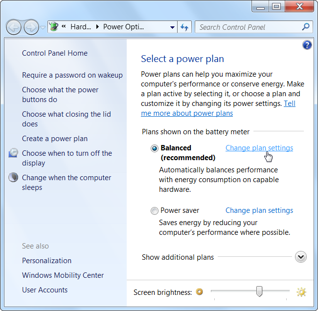This screenshot has height=311, width=318.
Task: Go to Control Panel Home
Action: coord(55,53)
